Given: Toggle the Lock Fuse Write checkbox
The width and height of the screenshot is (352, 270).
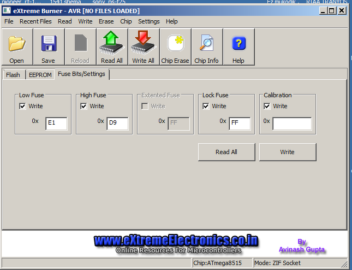Looking at the screenshot, I should pyautogui.click(x=206, y=106).
